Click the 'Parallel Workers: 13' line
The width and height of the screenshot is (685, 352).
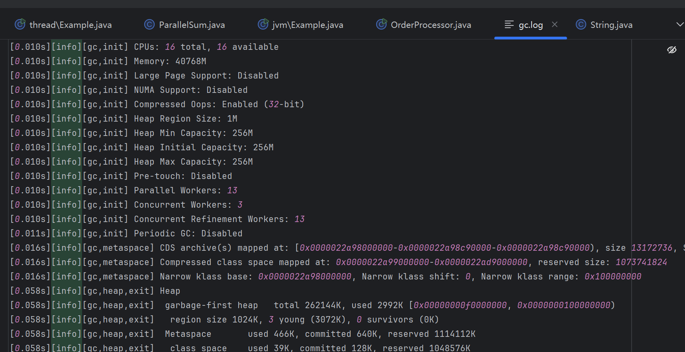tap(124, 191)
